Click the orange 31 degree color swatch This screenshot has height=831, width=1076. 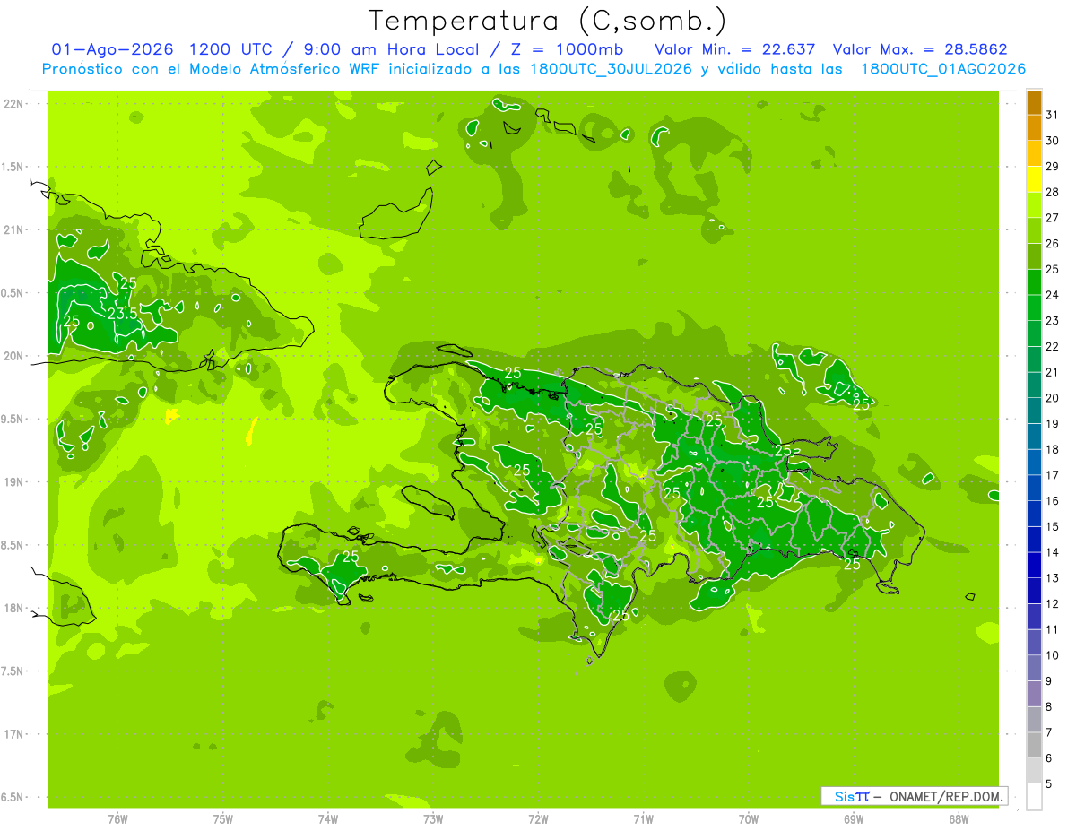1034,102
